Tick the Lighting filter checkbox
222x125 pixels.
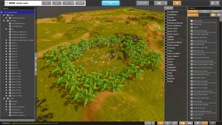click(166, 37)
